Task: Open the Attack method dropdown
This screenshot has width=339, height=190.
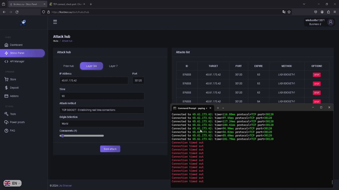Action: [102, 110]
